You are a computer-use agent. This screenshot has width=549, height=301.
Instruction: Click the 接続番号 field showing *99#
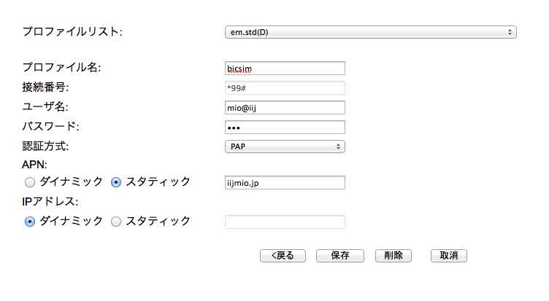click(x=285, y=87)
